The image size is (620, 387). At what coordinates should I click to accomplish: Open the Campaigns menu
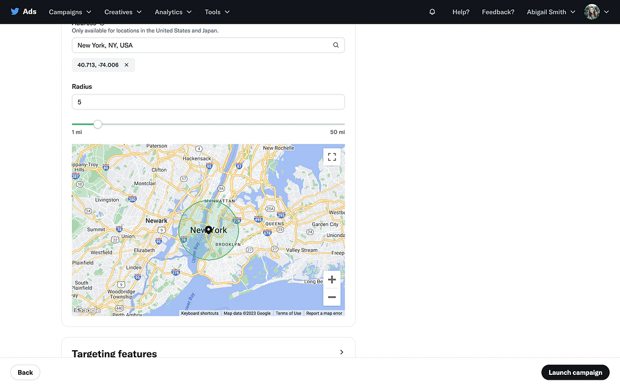coord(70,12)
